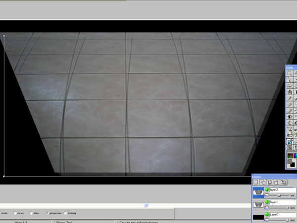Select the layer-1 thumbnail

(258, 205)
